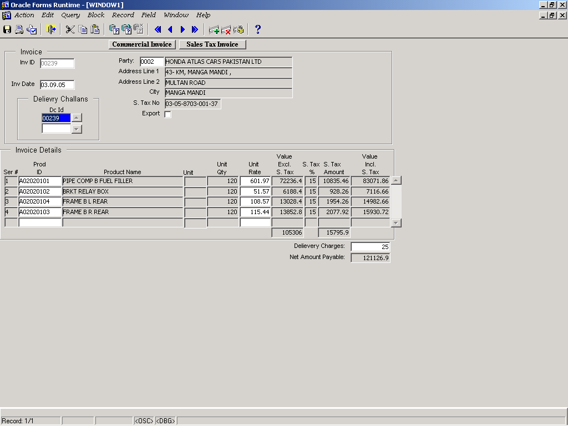Click the Insert Record icon
568x426 pixels.
click(x=214, y=29)
